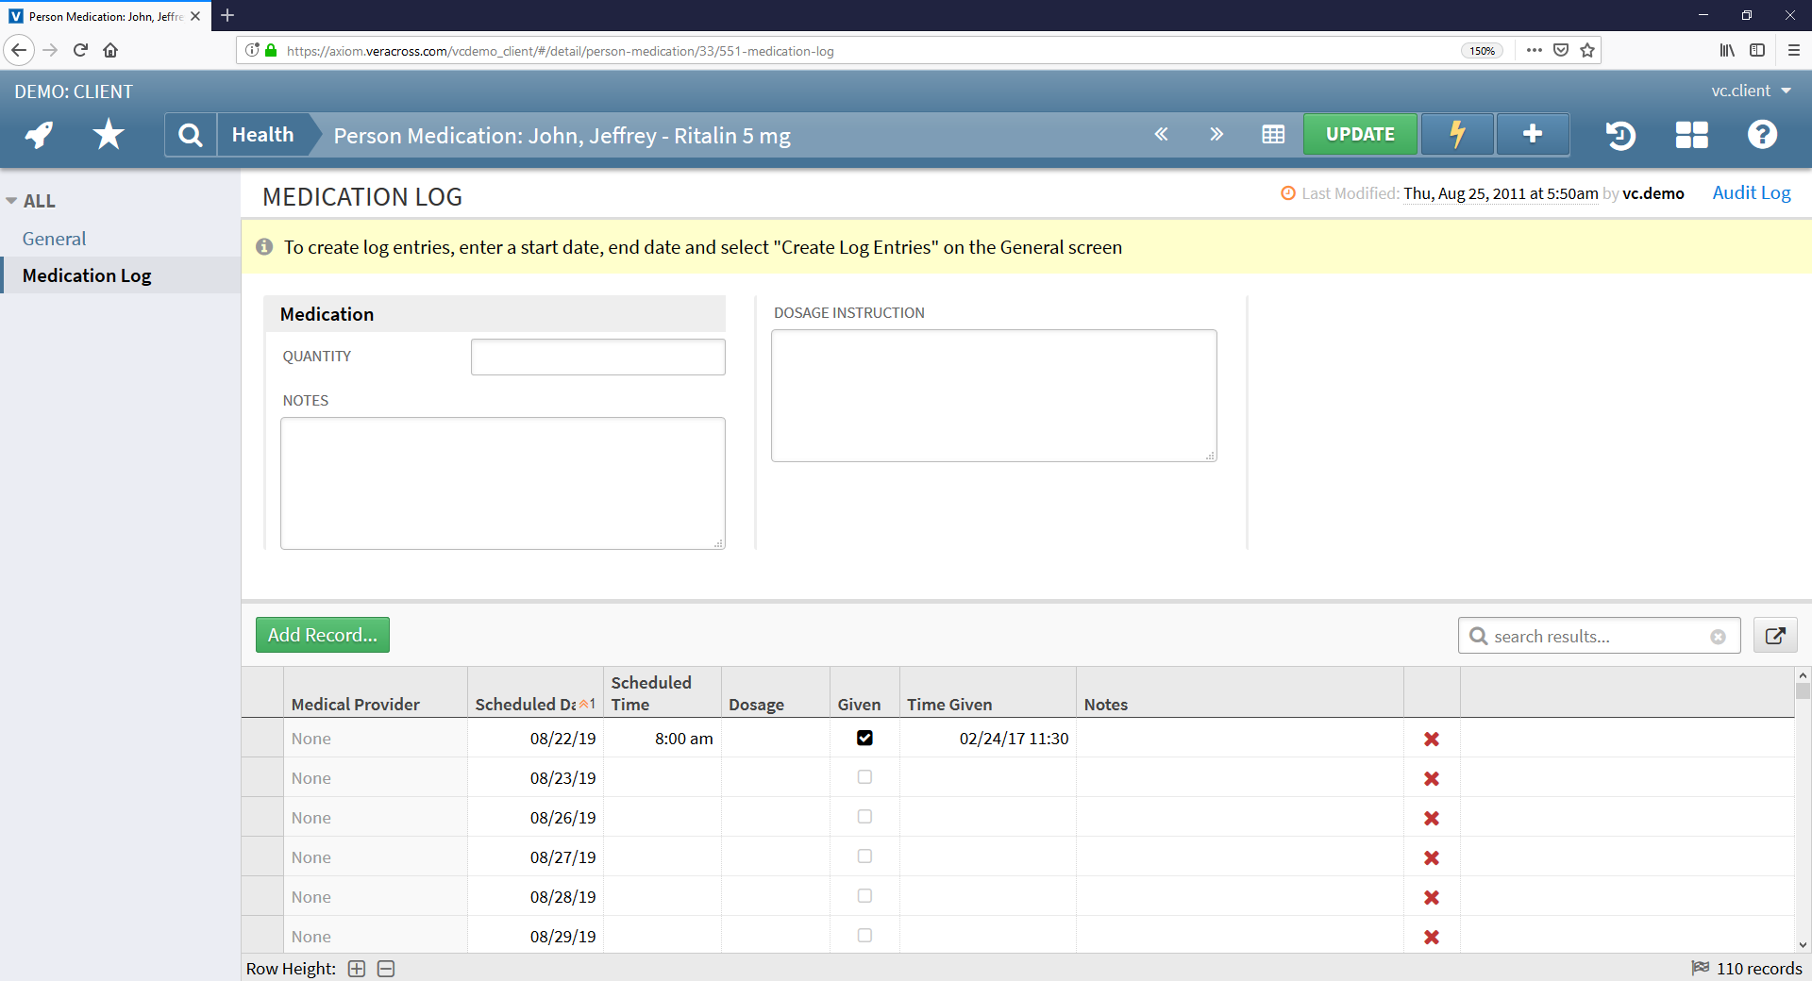Open the rocket launchpad icon
The width and height of the screenshot is (1812, 981).
point(39,135)
